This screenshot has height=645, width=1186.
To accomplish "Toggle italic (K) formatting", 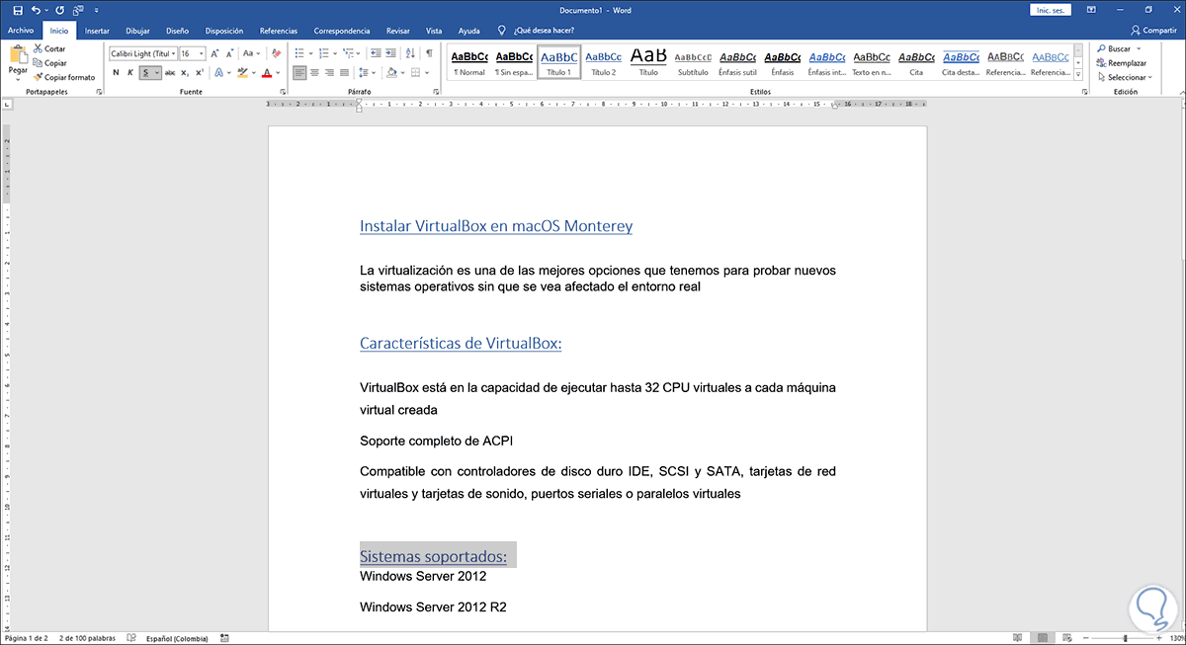I will click(130, 73).
